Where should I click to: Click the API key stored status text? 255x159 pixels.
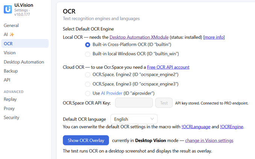click(x=212, y=103)
